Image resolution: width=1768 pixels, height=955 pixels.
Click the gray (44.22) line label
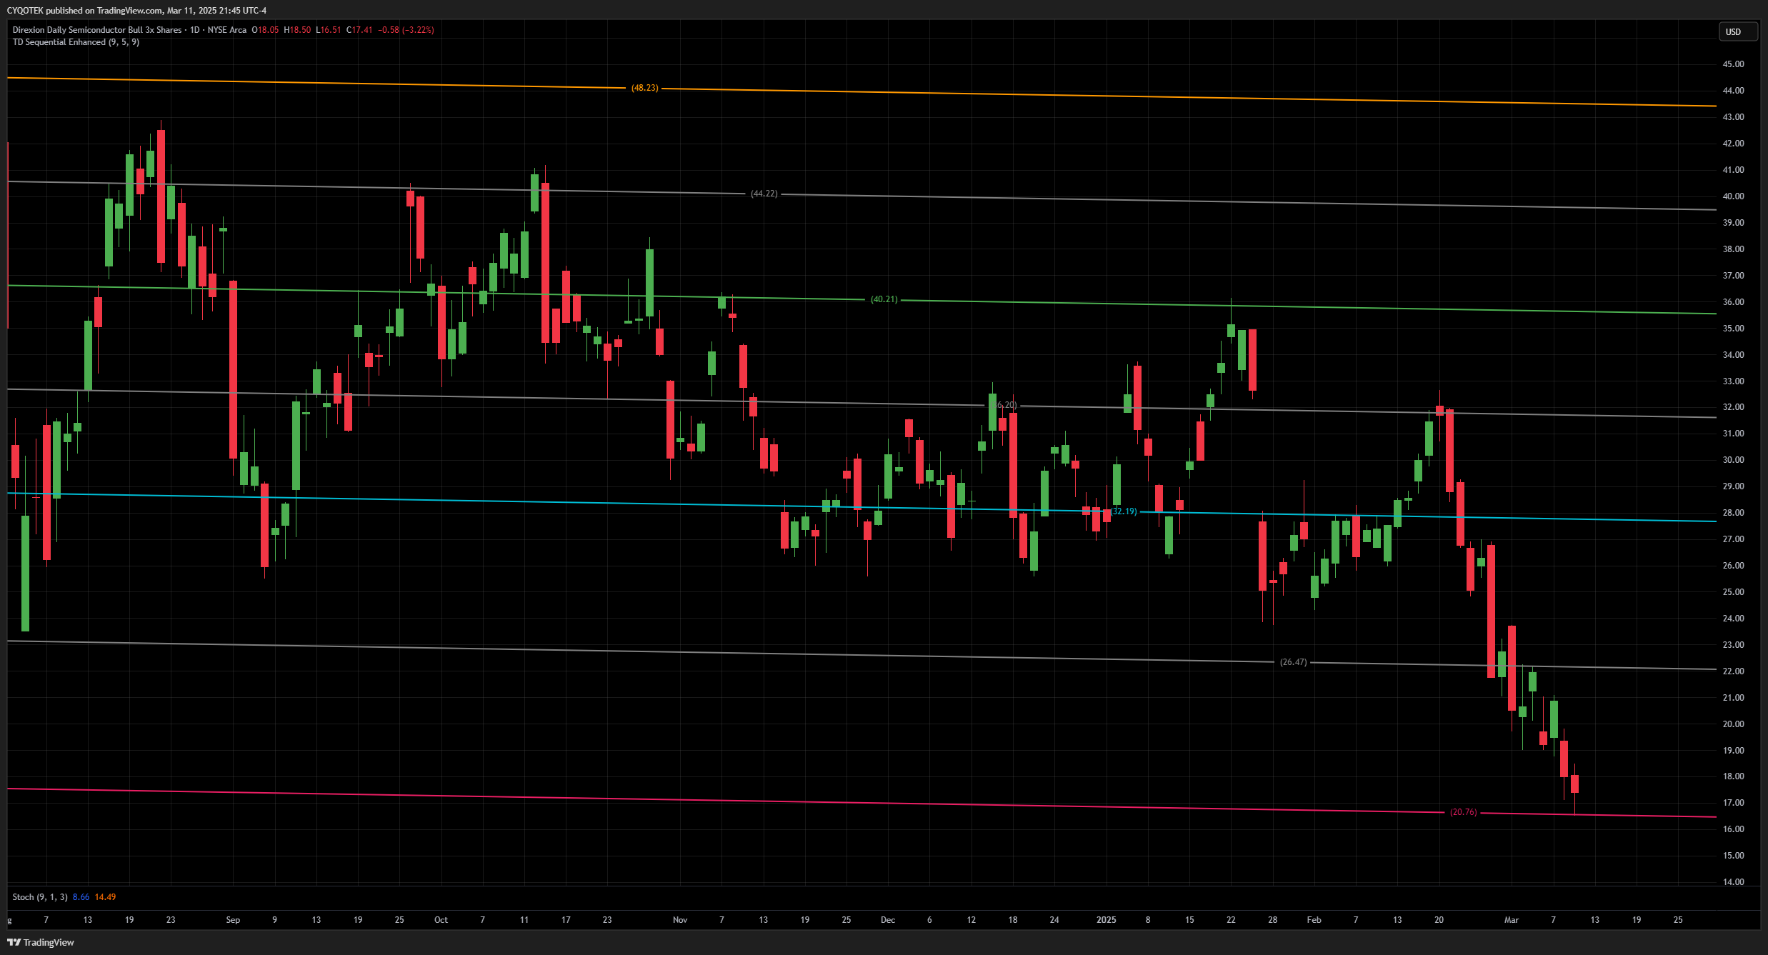(x=764, y=194)
